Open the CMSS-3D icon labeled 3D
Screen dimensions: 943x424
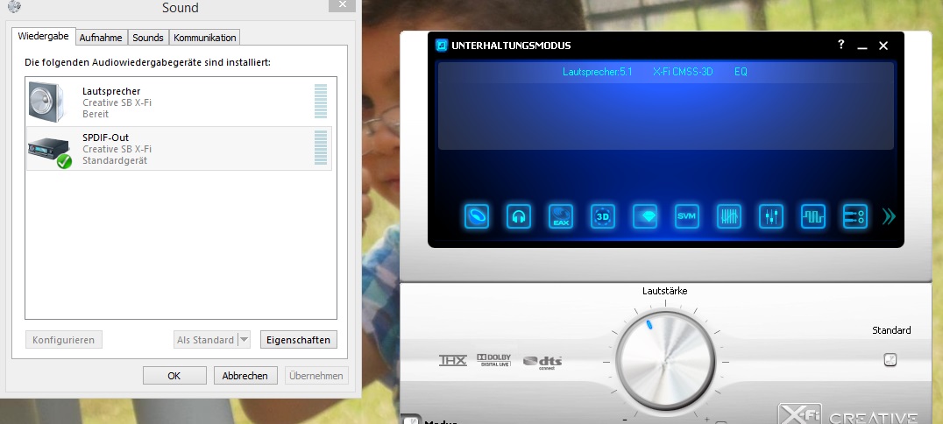(603, 216)
